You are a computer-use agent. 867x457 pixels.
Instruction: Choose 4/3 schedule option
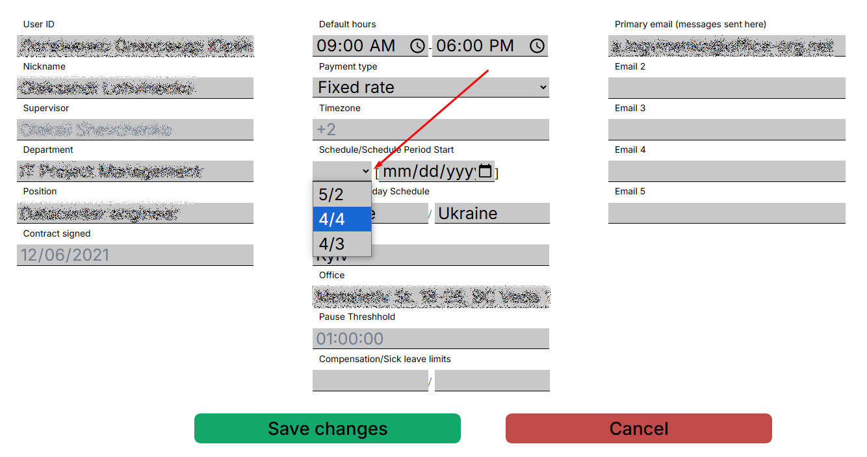tap(342, 244)
